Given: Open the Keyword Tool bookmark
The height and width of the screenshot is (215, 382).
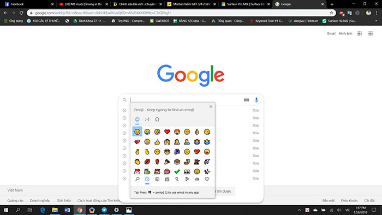Looking at the screenshot, I should coord(266,21).
